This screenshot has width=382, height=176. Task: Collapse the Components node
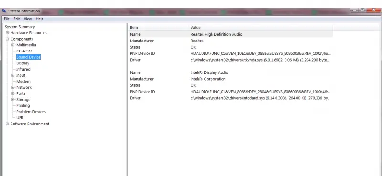pos(7,39)
